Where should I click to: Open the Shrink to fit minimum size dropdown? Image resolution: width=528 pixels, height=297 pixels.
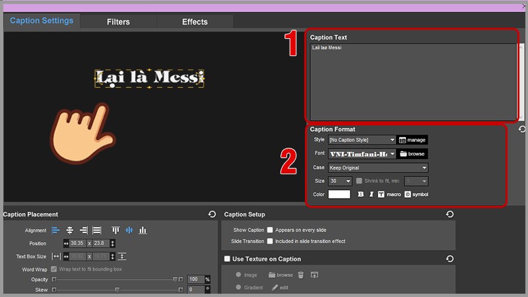(416, 181)
